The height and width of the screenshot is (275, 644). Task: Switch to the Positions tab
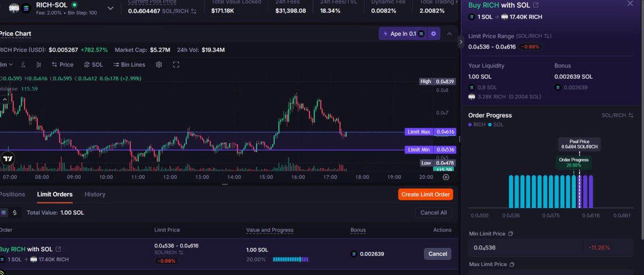point(12,194)
